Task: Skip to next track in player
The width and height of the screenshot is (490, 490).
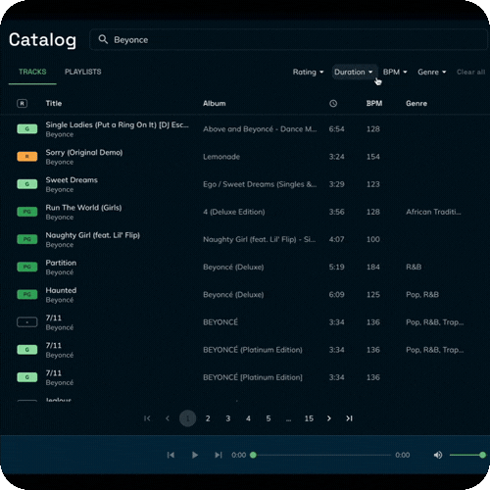Action: pos(219,455)
